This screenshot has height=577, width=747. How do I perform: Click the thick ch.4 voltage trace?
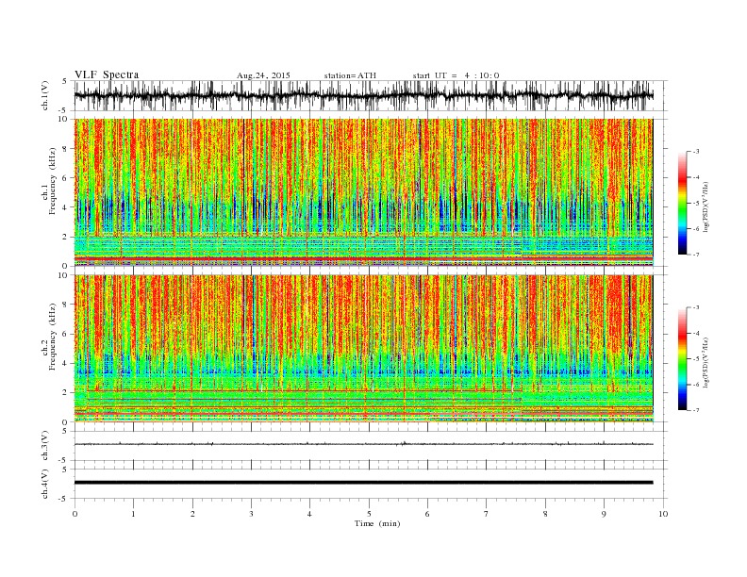pos(363,483)
